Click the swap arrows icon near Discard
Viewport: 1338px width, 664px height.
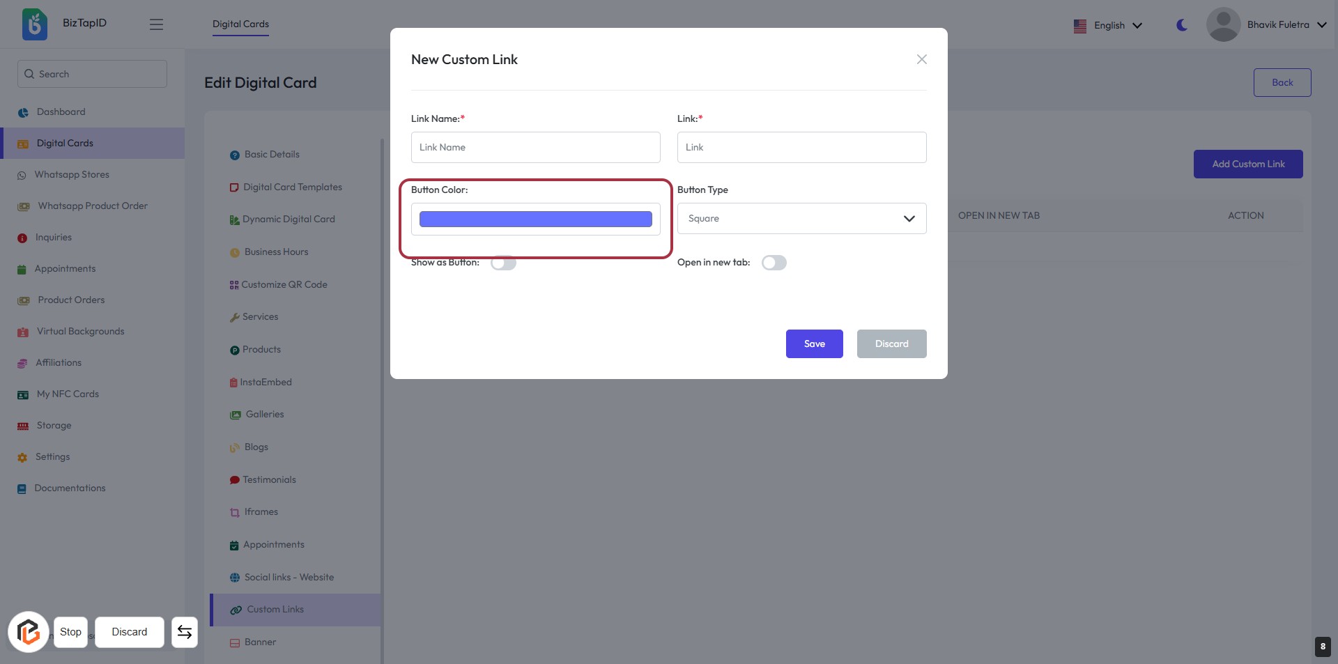tap(185, 632)
